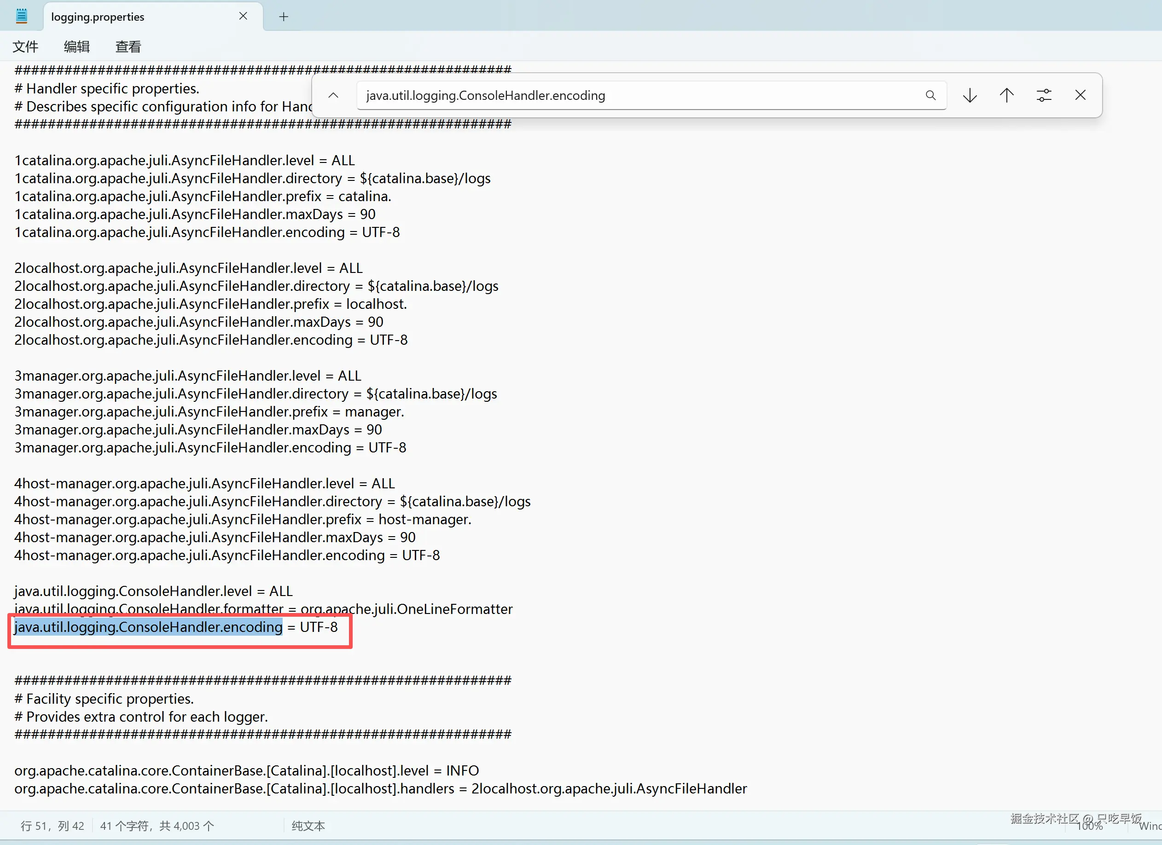The height and width of the screenshot is (845, 1162).
Task: Click the Notepad app icon in title bar
Action: click(22, 17)
